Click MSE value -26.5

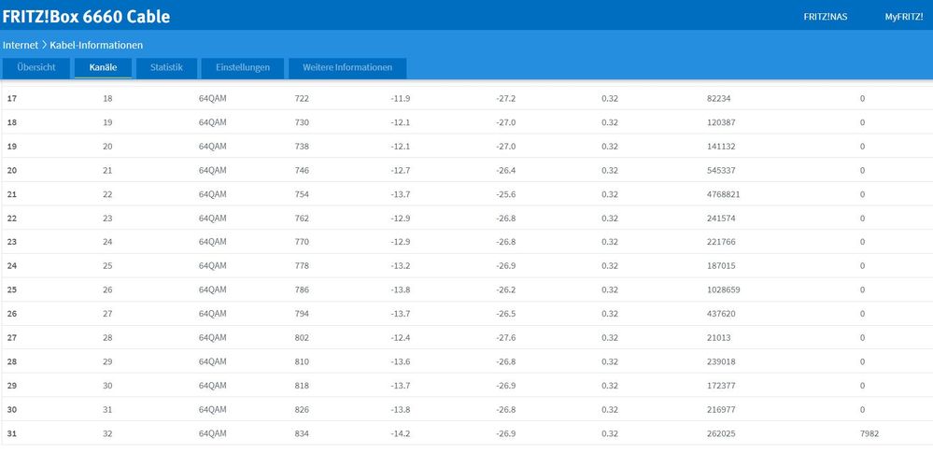(506, 314)
